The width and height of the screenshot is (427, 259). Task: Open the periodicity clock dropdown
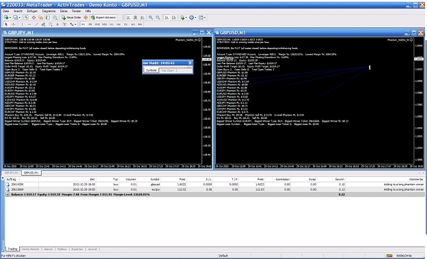193,18
